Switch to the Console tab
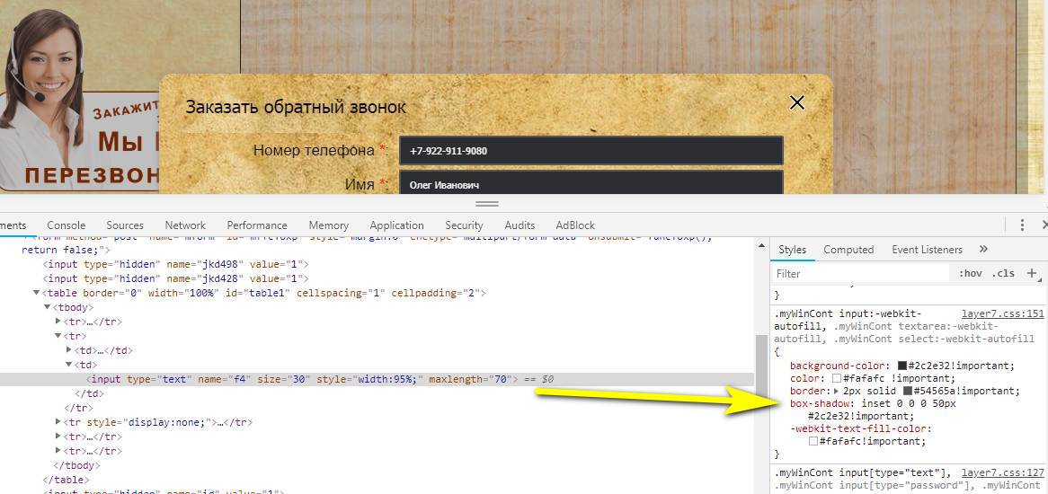 coord(67,225)
